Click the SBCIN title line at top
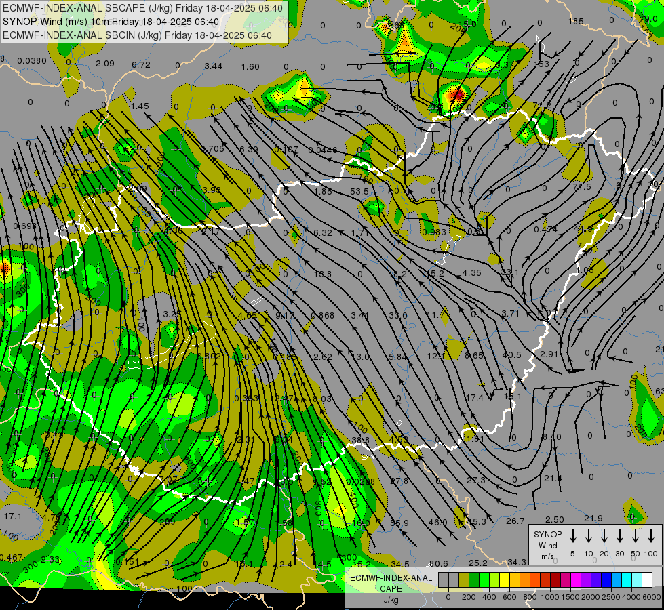 click(x=137, y=35)
